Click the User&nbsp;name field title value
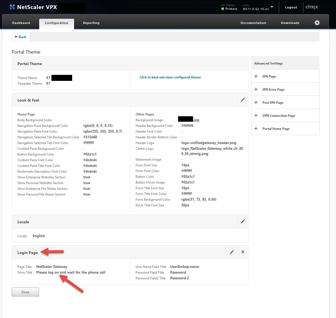 point(185,267)
